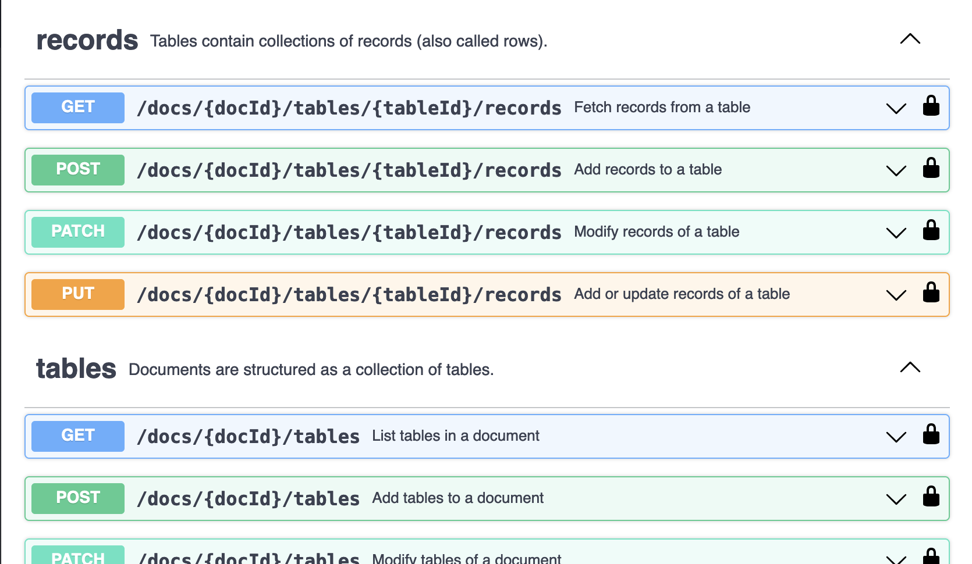
Task: Toggle open the PUT records operation row
Action: (896, 295)
